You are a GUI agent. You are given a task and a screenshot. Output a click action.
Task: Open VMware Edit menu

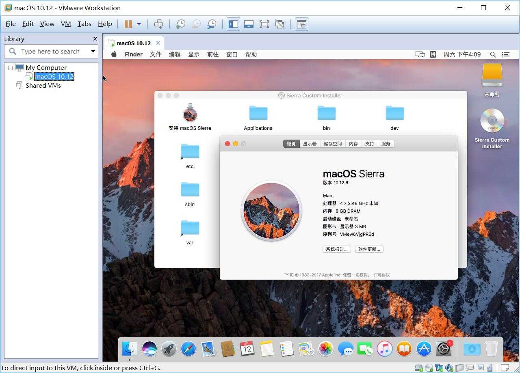click(x=28, y=24)
